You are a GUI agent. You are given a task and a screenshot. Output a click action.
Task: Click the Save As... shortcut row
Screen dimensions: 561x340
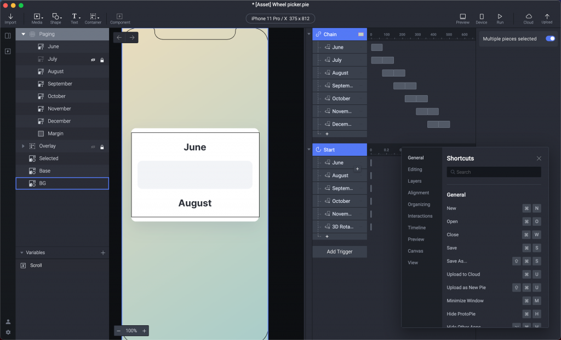494,261
